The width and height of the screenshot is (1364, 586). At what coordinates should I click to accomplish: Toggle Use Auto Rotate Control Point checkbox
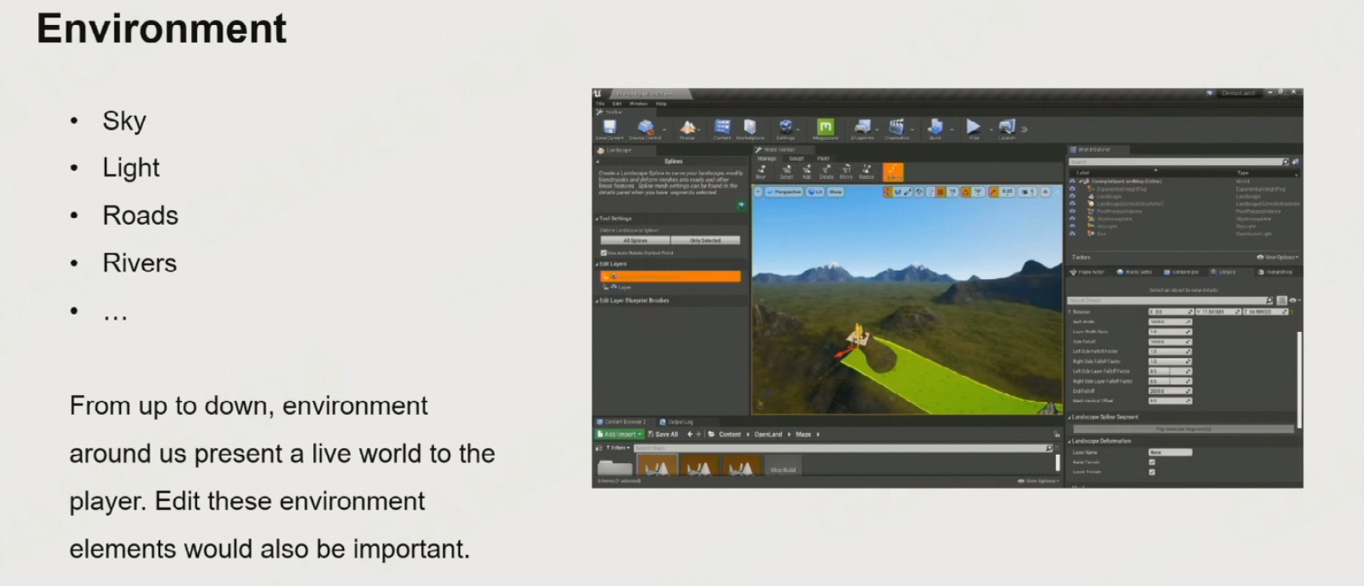click(x=604, y=253)
